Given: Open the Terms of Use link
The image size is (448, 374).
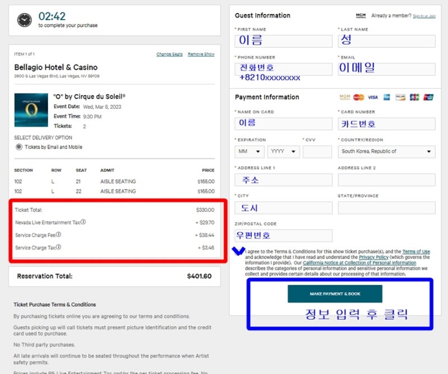Looking at the screenshot, I should coord(416,252).
